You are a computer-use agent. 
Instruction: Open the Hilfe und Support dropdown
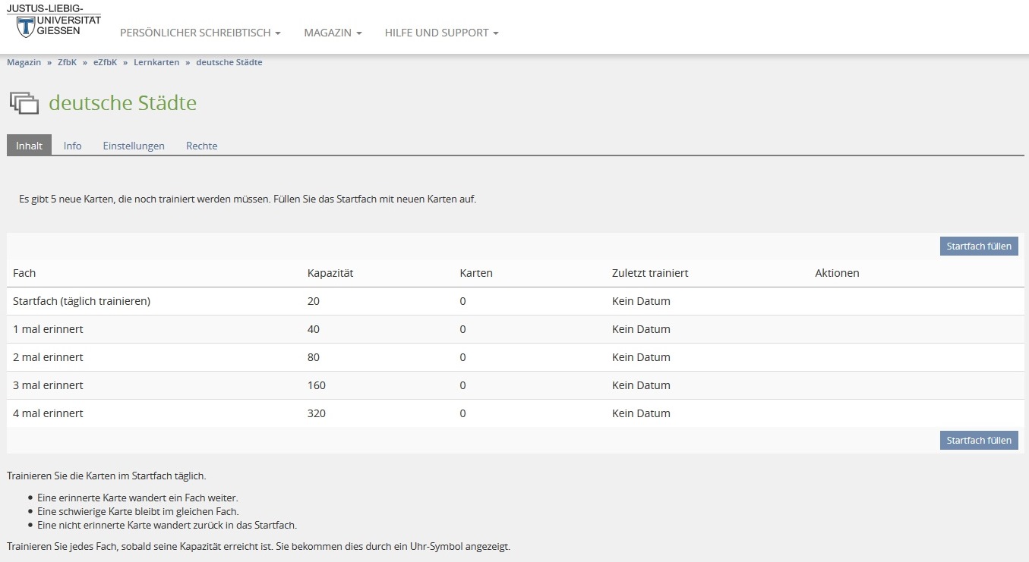(441, 33)
